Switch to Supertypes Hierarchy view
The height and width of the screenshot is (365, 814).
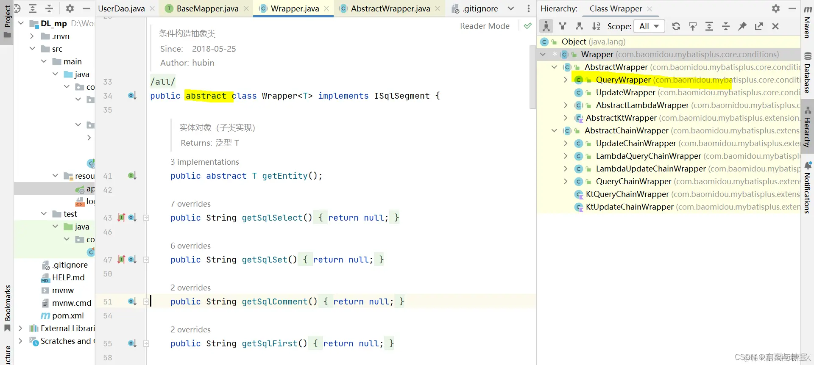click(563, 26)
